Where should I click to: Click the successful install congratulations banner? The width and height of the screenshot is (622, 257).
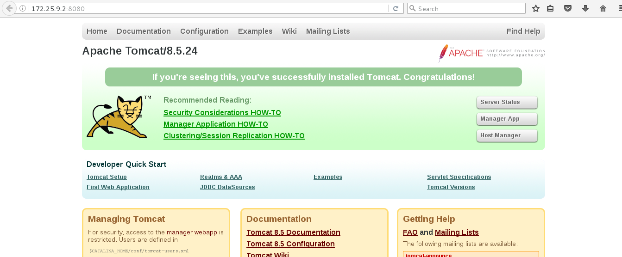click(314, 77)
